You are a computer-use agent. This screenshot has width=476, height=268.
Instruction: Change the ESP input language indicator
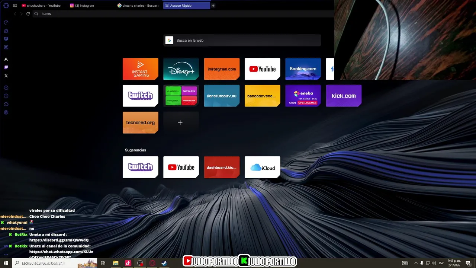coord(441,263)
